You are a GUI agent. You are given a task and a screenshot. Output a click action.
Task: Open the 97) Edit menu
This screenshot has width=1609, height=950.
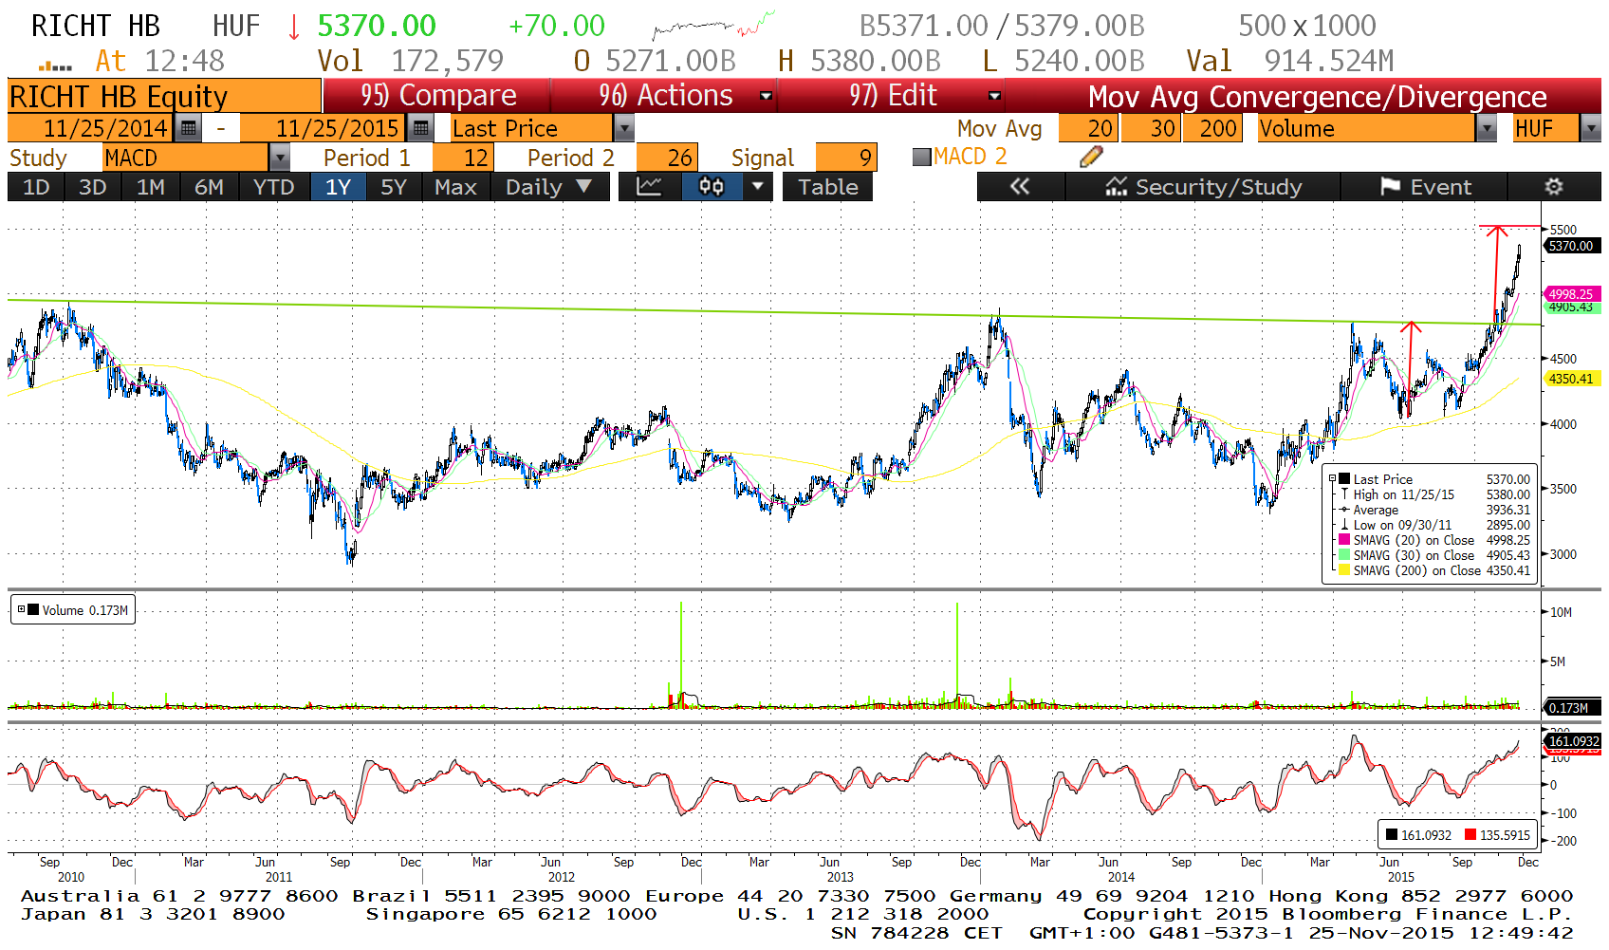point(892,96)
